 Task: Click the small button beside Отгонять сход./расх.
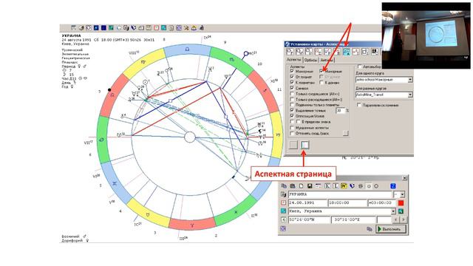tap(346, 133)
